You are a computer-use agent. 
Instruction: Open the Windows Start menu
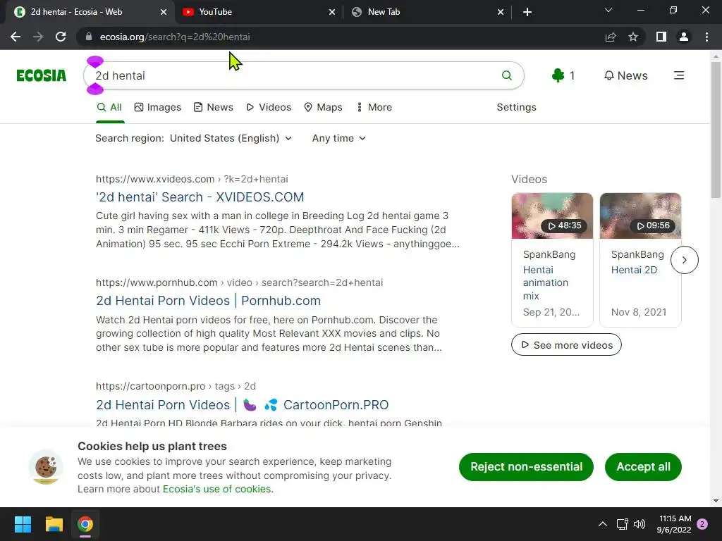[23, 524]
